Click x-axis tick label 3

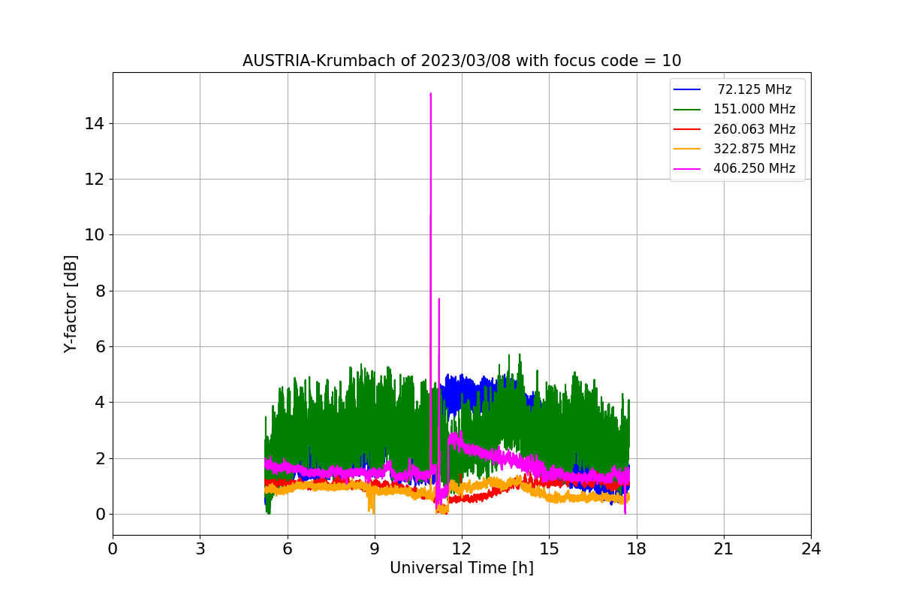[x=200, y=548]
